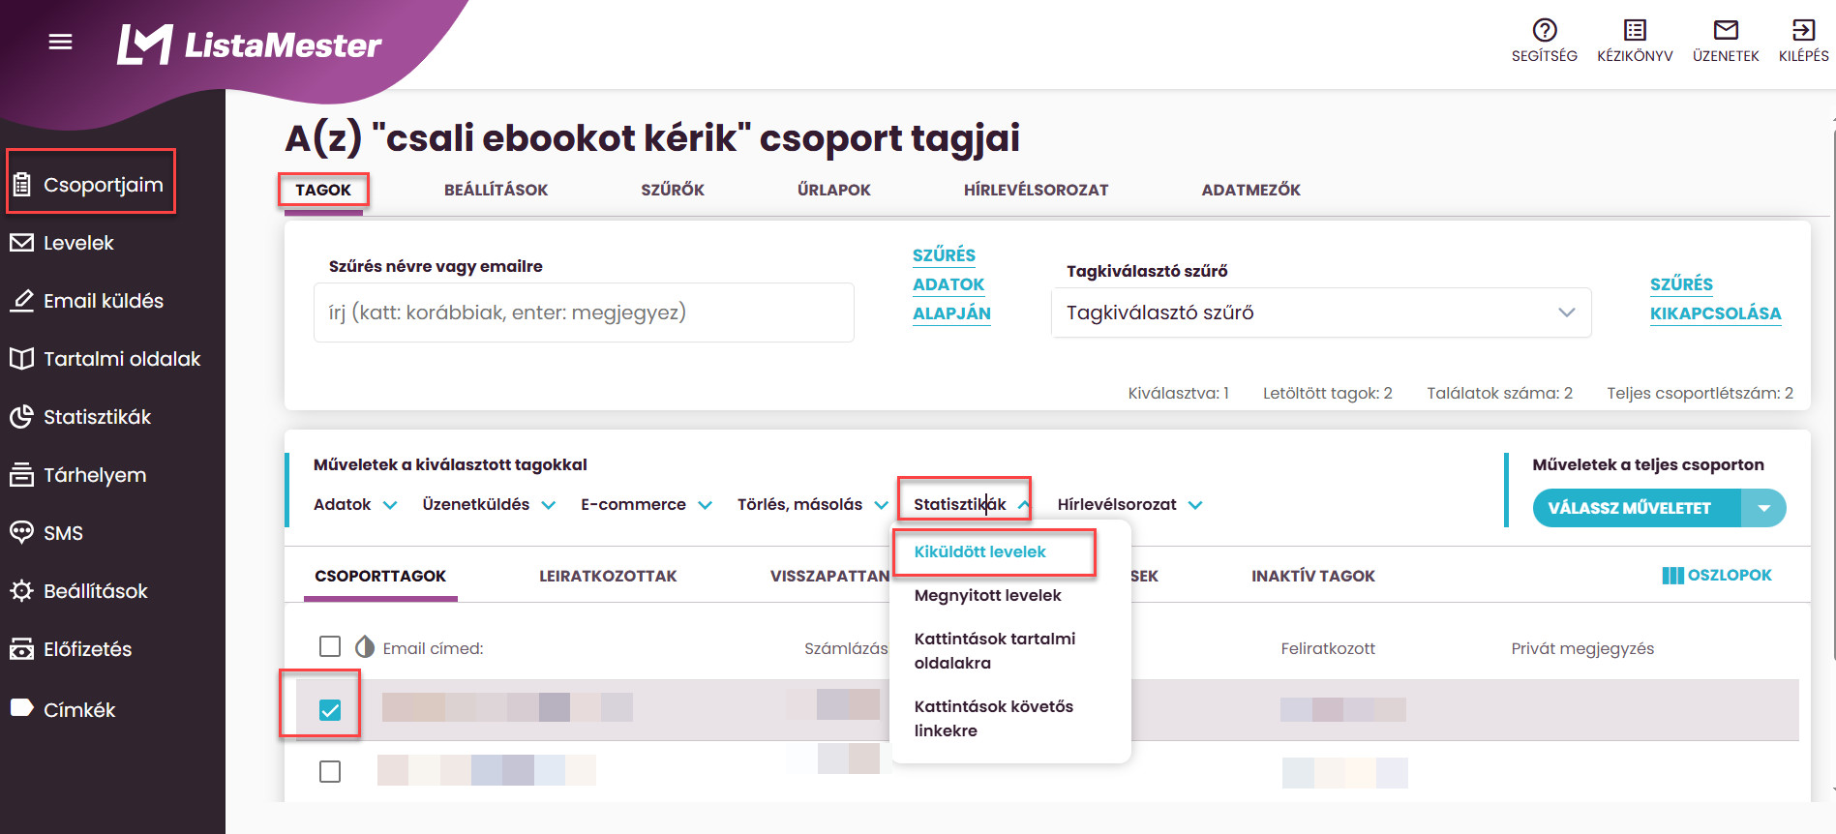Select Megnyitott levelek menu entry
1836x834 pixels.
coord(987,595)
